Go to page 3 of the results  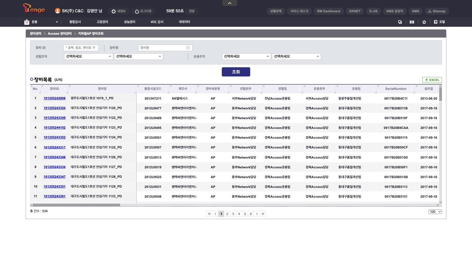tap(233, 214)
